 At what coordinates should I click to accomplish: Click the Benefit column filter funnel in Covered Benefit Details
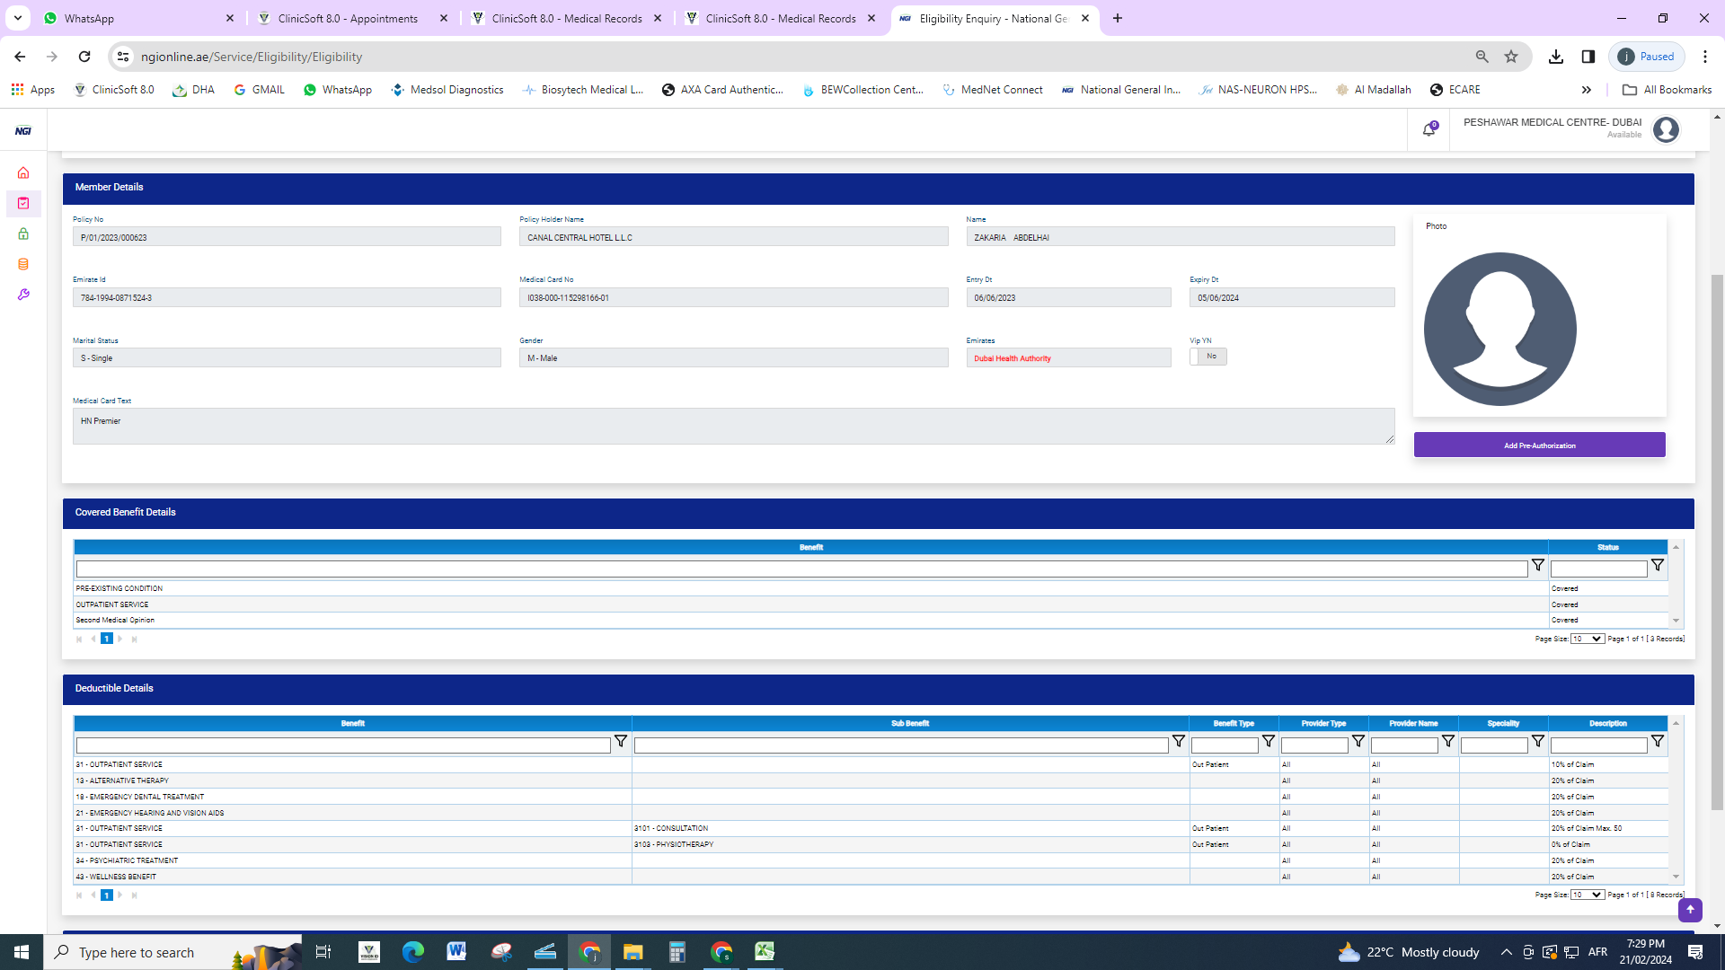(1538, 566)
